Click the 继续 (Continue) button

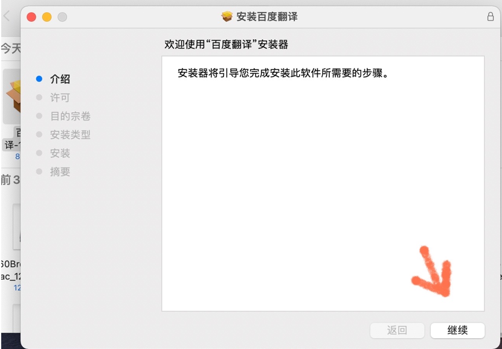tap(457, 330)
